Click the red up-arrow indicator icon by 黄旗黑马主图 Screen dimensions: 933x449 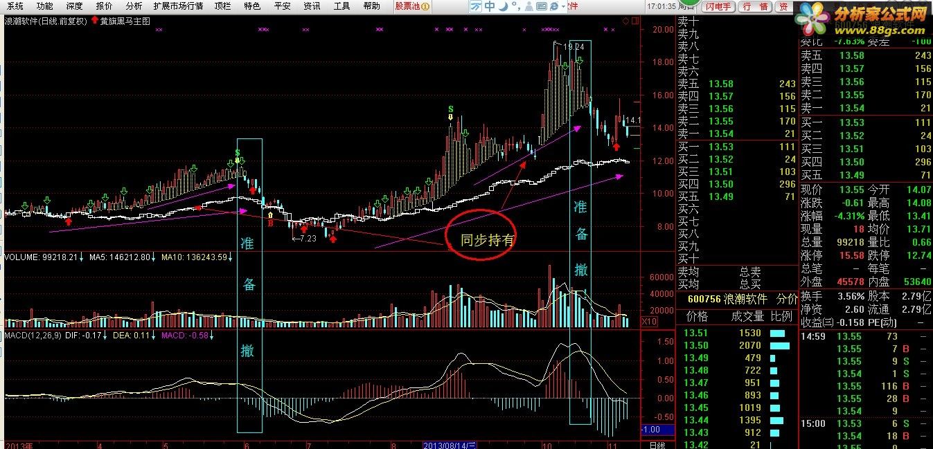(95, 20)
